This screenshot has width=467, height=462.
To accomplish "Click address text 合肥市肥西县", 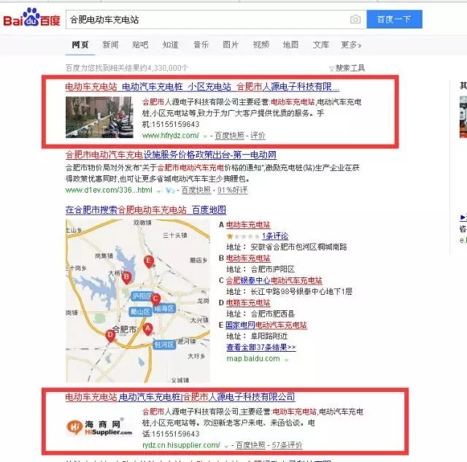I will click(x=272, y=314).
